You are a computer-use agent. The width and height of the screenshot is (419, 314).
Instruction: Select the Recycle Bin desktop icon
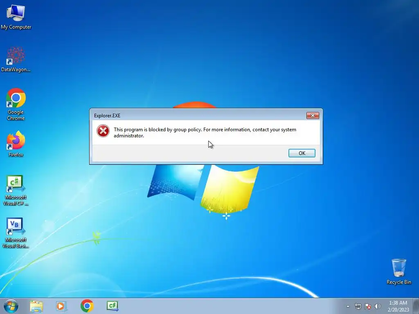pos(399,271)
